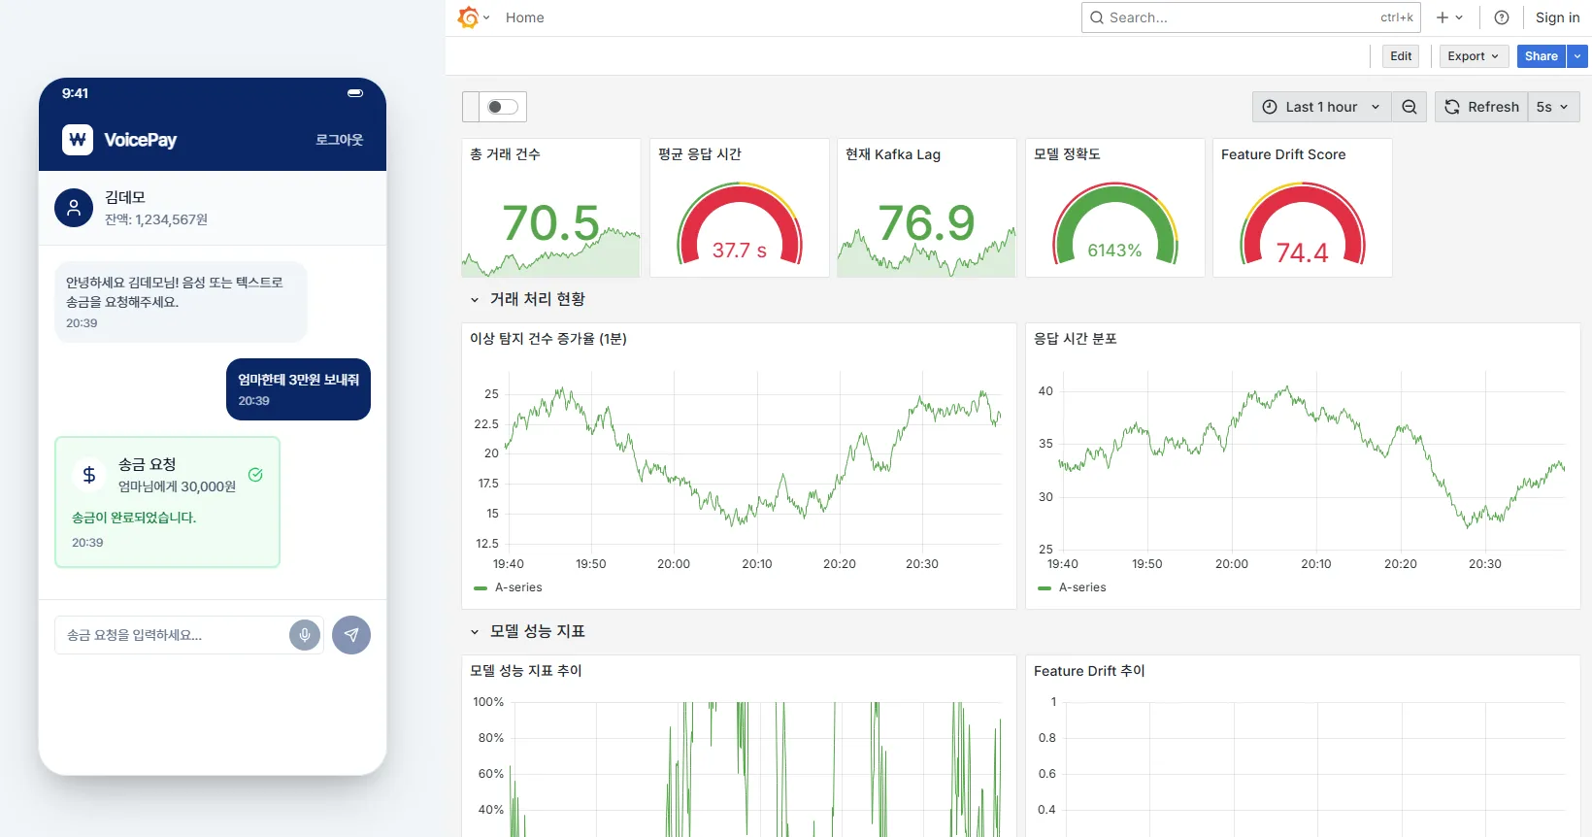Click the dollar sign icon in 송금 요청 card
This screenshot has height=837, width=1592.
pyautogui.click(x=89, y=475)
